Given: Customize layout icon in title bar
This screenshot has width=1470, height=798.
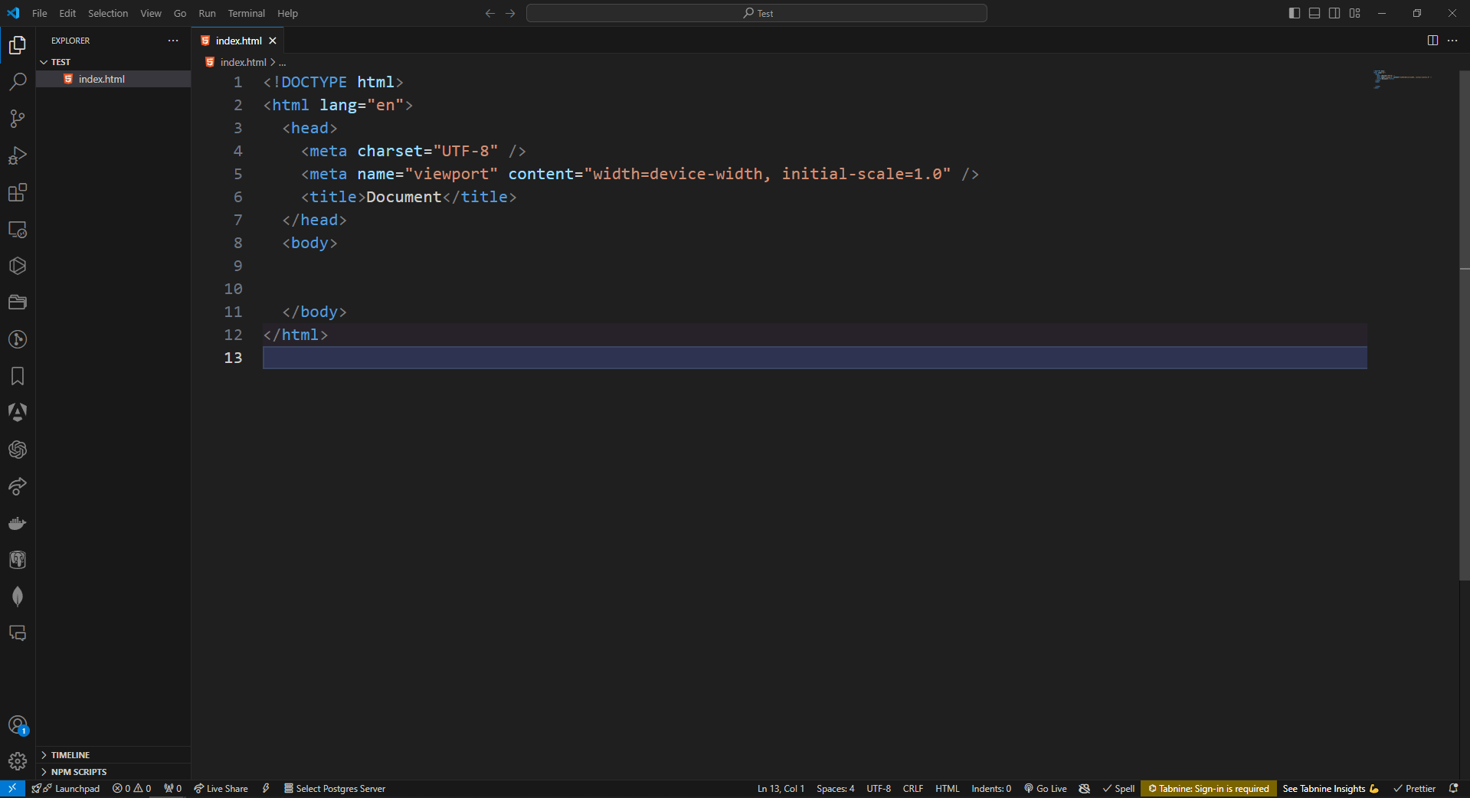Looking at the screenshot, I should click(x=1354, y=13).
